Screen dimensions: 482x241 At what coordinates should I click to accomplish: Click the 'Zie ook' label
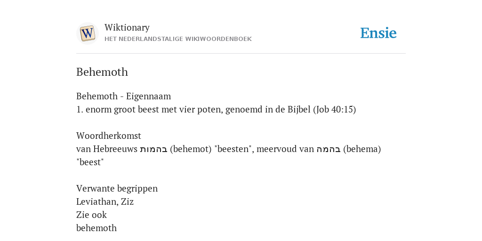91,215
